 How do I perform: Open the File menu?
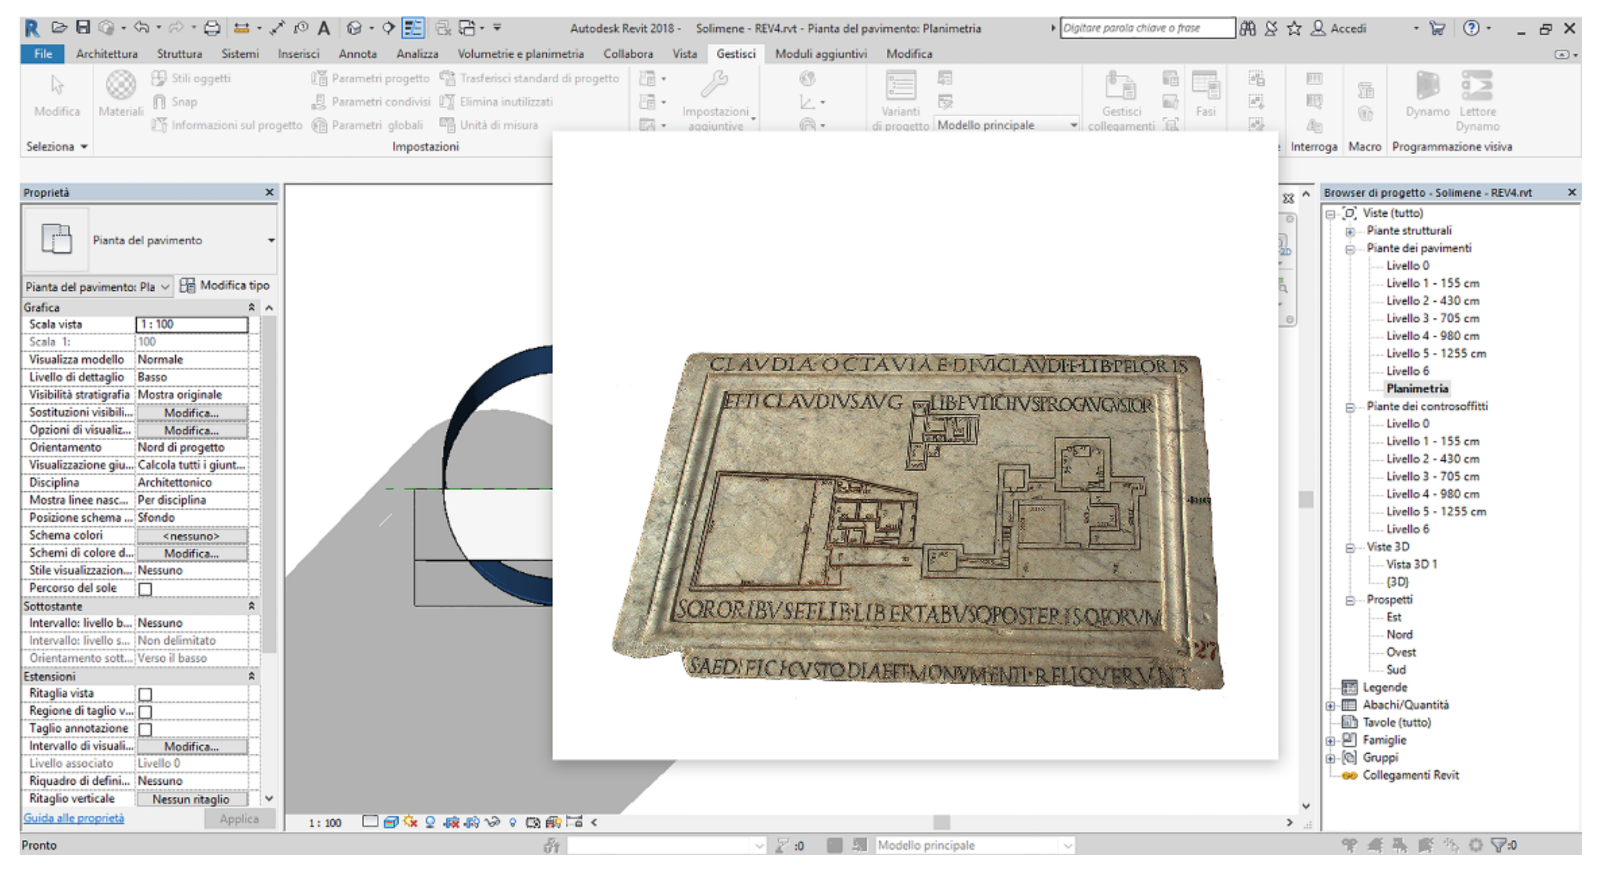pyautogui.click(x=42, y=54)
